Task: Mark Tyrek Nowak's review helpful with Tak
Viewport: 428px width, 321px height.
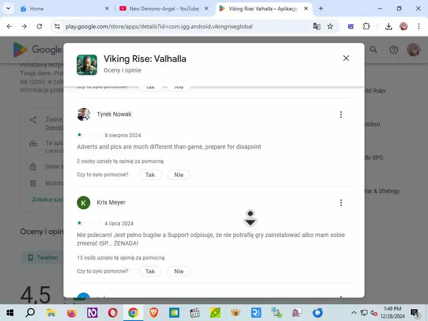Action: [x=150, y=175]
